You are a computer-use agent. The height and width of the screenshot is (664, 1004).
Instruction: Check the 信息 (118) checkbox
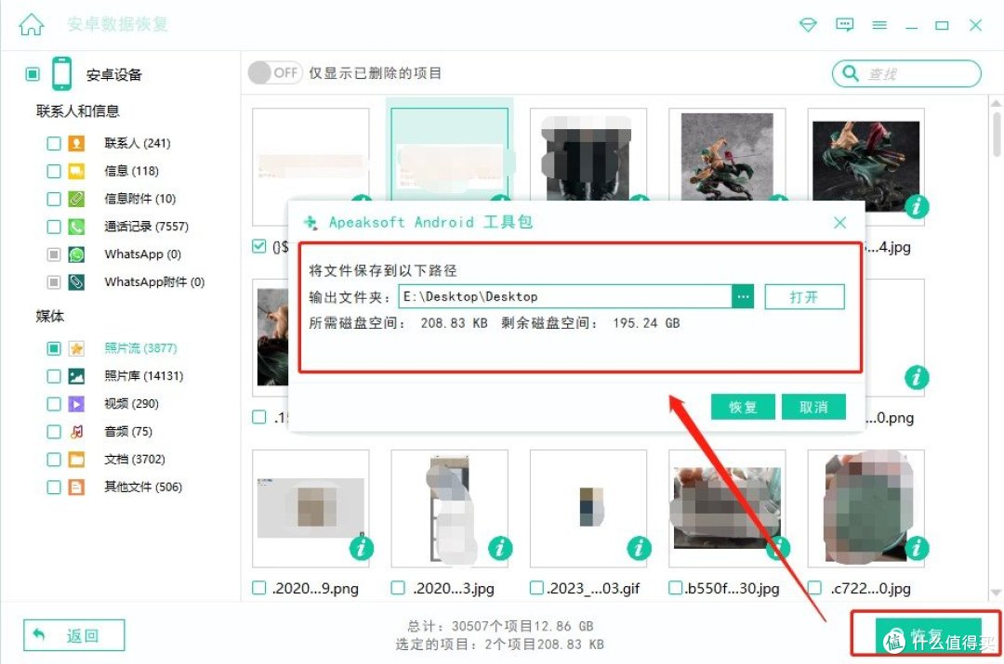click(x=54, y=171)
